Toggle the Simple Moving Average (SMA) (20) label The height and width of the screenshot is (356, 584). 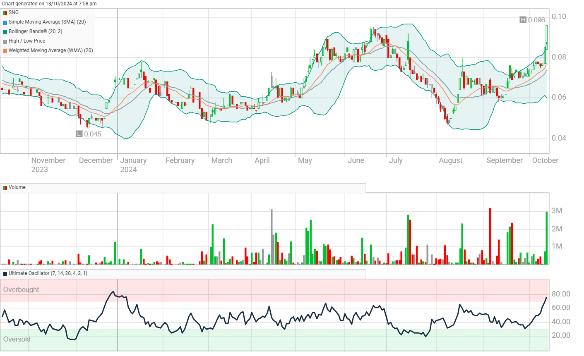point(47,22)
